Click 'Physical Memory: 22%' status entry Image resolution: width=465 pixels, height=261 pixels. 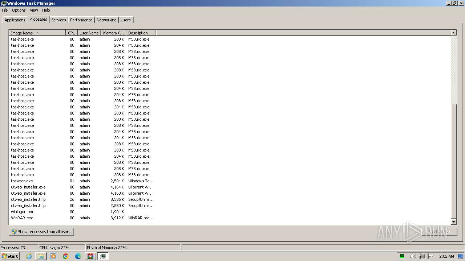coord(107,248)
